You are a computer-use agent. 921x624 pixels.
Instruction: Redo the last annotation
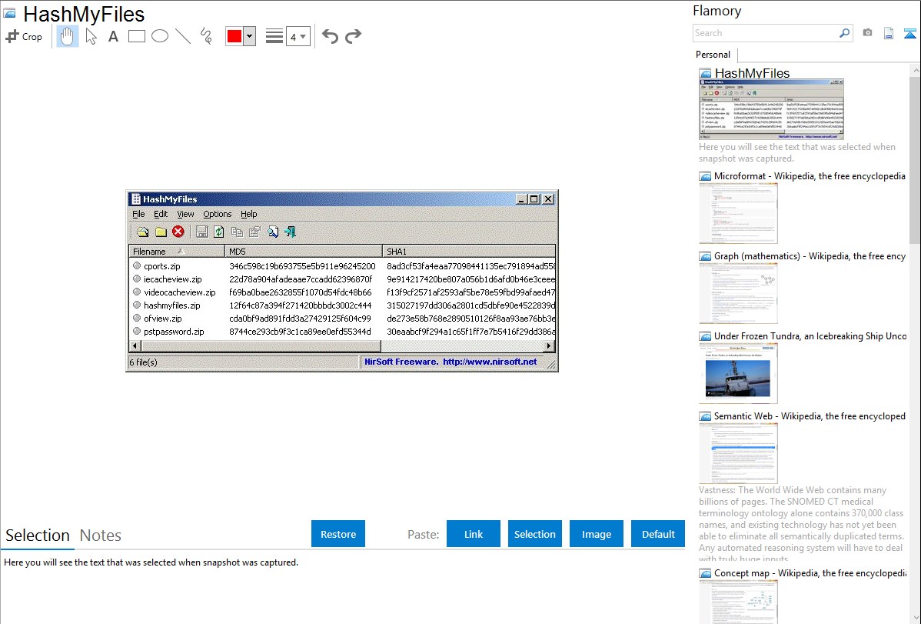(x=353, y=36)
